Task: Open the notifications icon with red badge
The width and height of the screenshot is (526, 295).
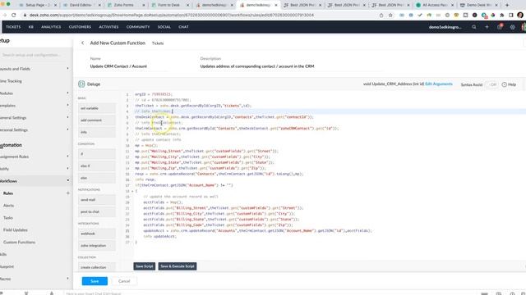Action: click(500, 26)
